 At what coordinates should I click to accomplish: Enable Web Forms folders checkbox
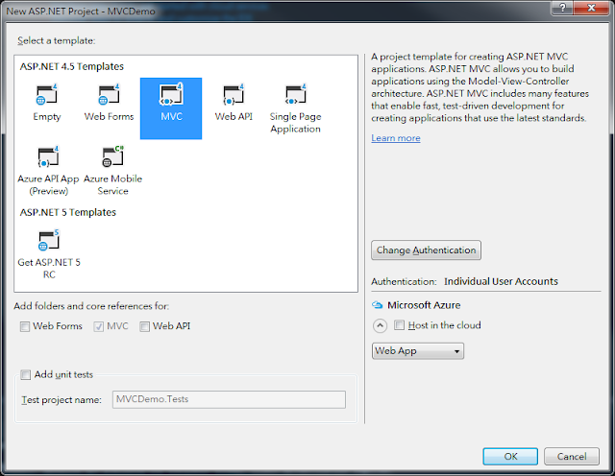click(25, 326)
